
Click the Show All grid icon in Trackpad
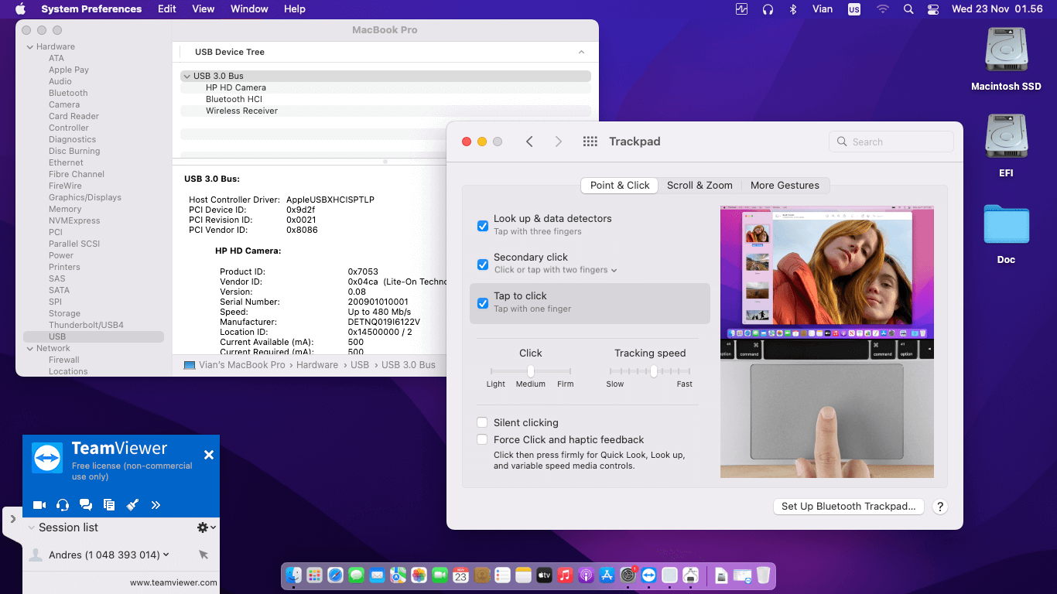point(590,142)
